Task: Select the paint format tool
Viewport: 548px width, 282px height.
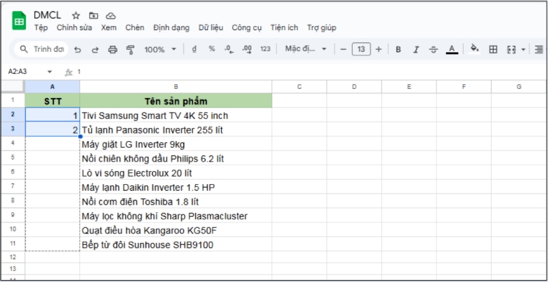Action: point(131,49)
